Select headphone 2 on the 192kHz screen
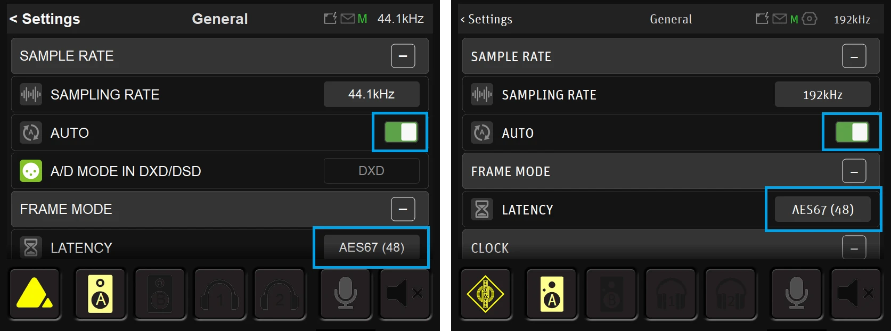The height and width of the screenshot is (331, 891). pos(731,293)
